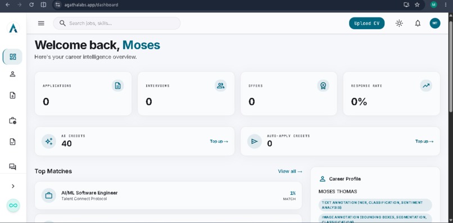
Task: Click the MOSES THOMAS name text
Action: 338,192
